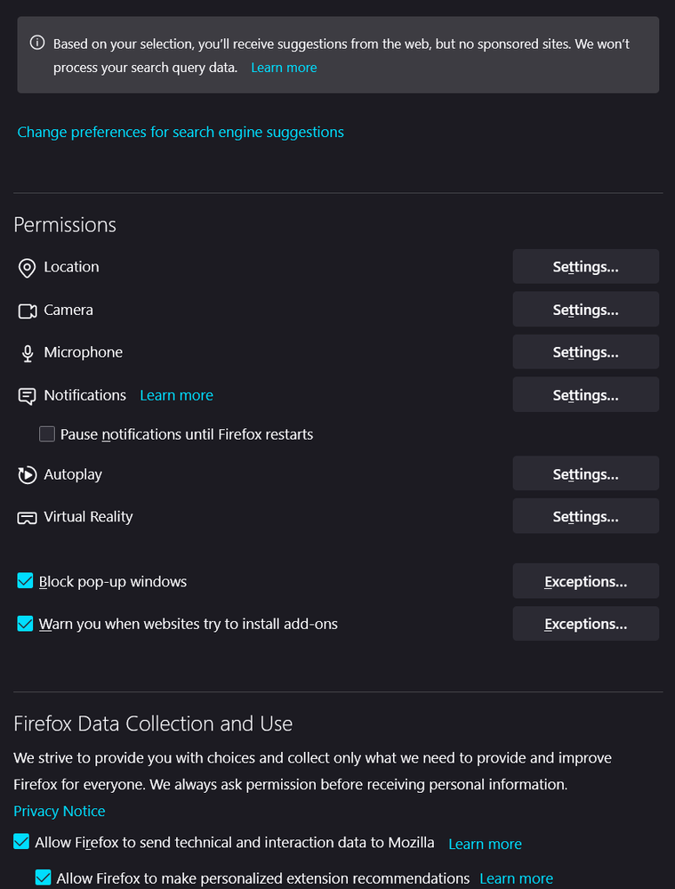675x889 pixels.
Task: Open Camera permission Settings
Action: 585,310
